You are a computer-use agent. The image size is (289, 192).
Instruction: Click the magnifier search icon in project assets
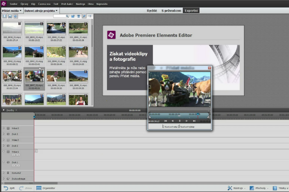tap(67, 16)
